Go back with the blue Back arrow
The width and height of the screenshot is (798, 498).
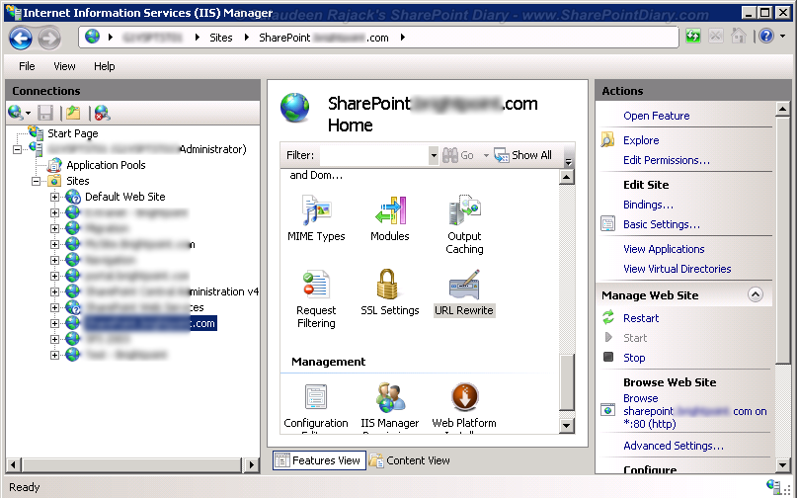pyautogui.click(x=21, y=39)
